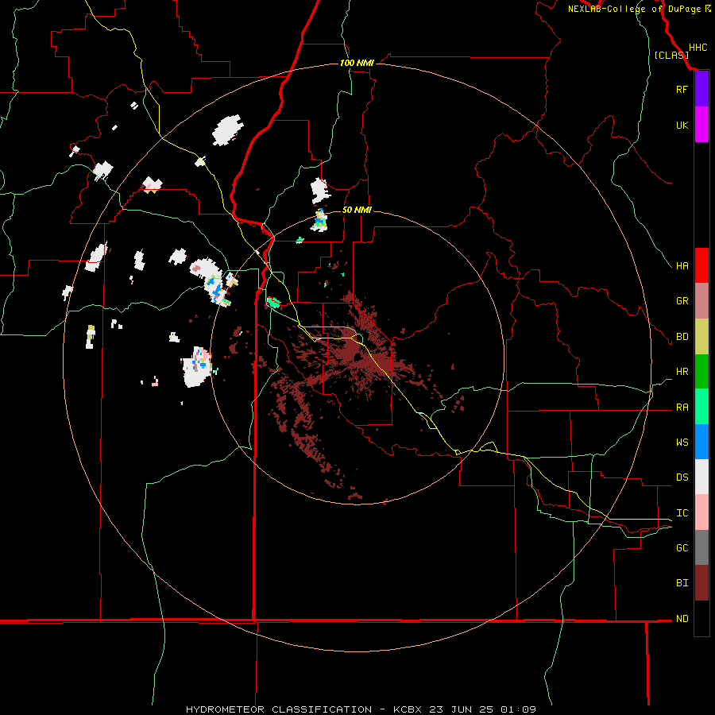Click the RF legend label
The image size is (715, 715).
[x=682, y=89]
